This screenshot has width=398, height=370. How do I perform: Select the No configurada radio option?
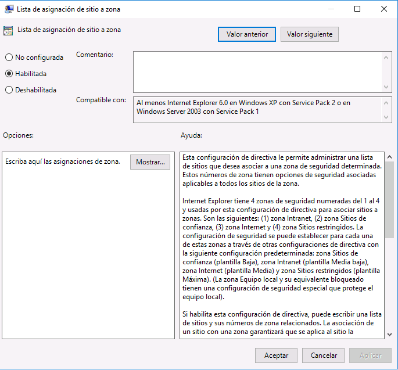pyautogui.click(x=9, y=58)
